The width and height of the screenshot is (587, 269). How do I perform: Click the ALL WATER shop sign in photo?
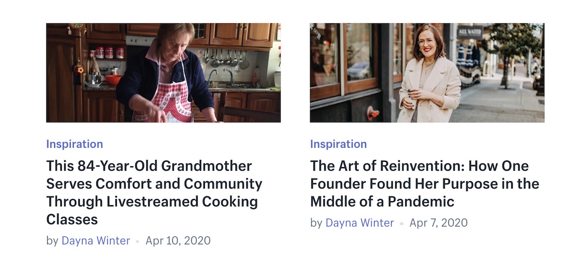point(470,32)
